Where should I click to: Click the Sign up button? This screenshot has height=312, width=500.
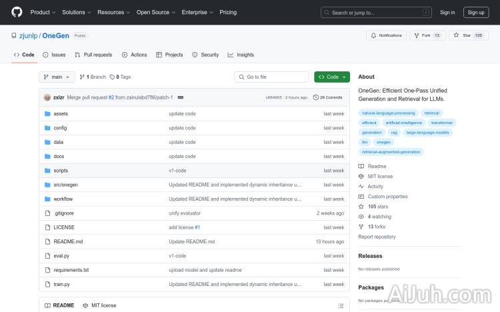(476, 12)
